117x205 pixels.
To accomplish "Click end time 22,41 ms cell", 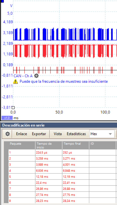I will [x=76, y=183].
